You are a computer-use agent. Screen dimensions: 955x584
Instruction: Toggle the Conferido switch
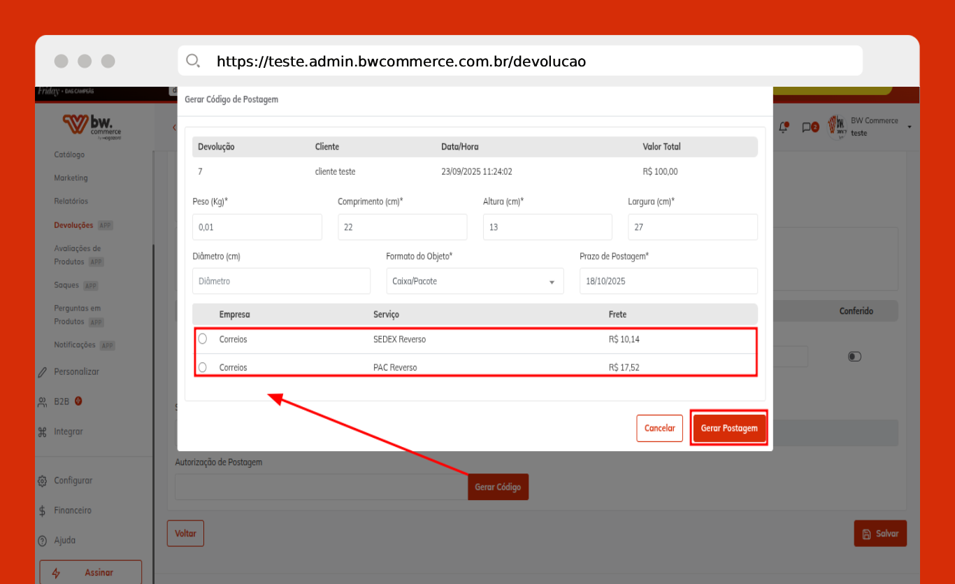(854, 357)
